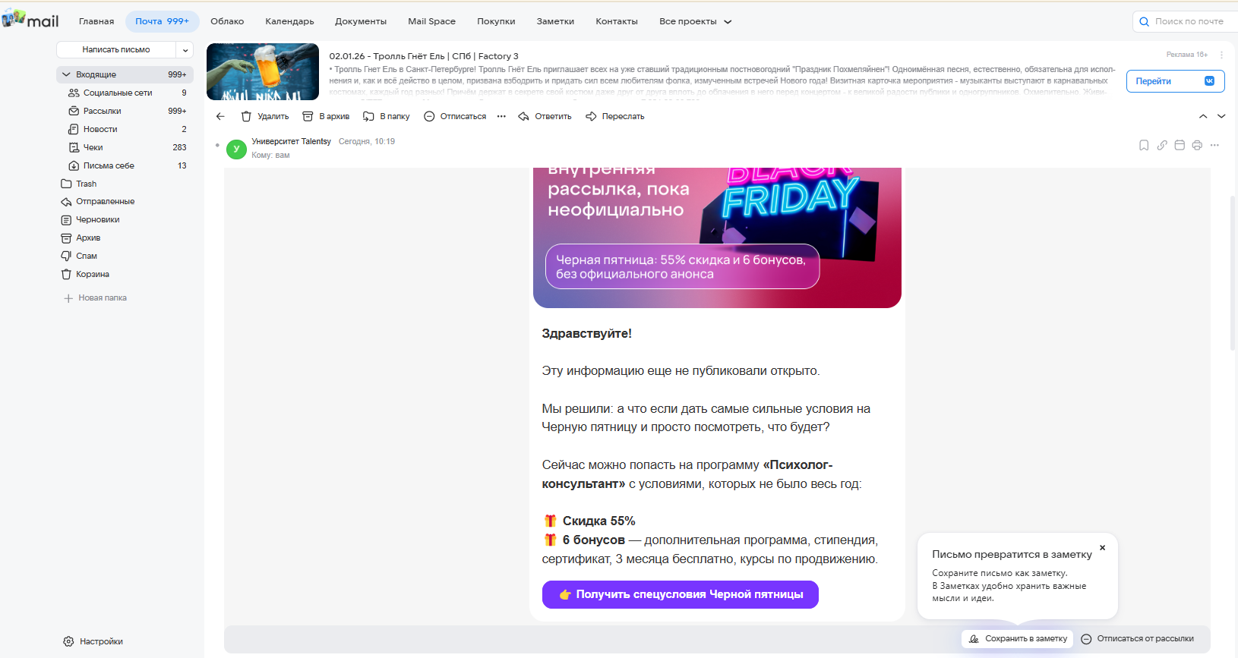
Task: Open the Календарь tab
Action: [x=289, y=21]
